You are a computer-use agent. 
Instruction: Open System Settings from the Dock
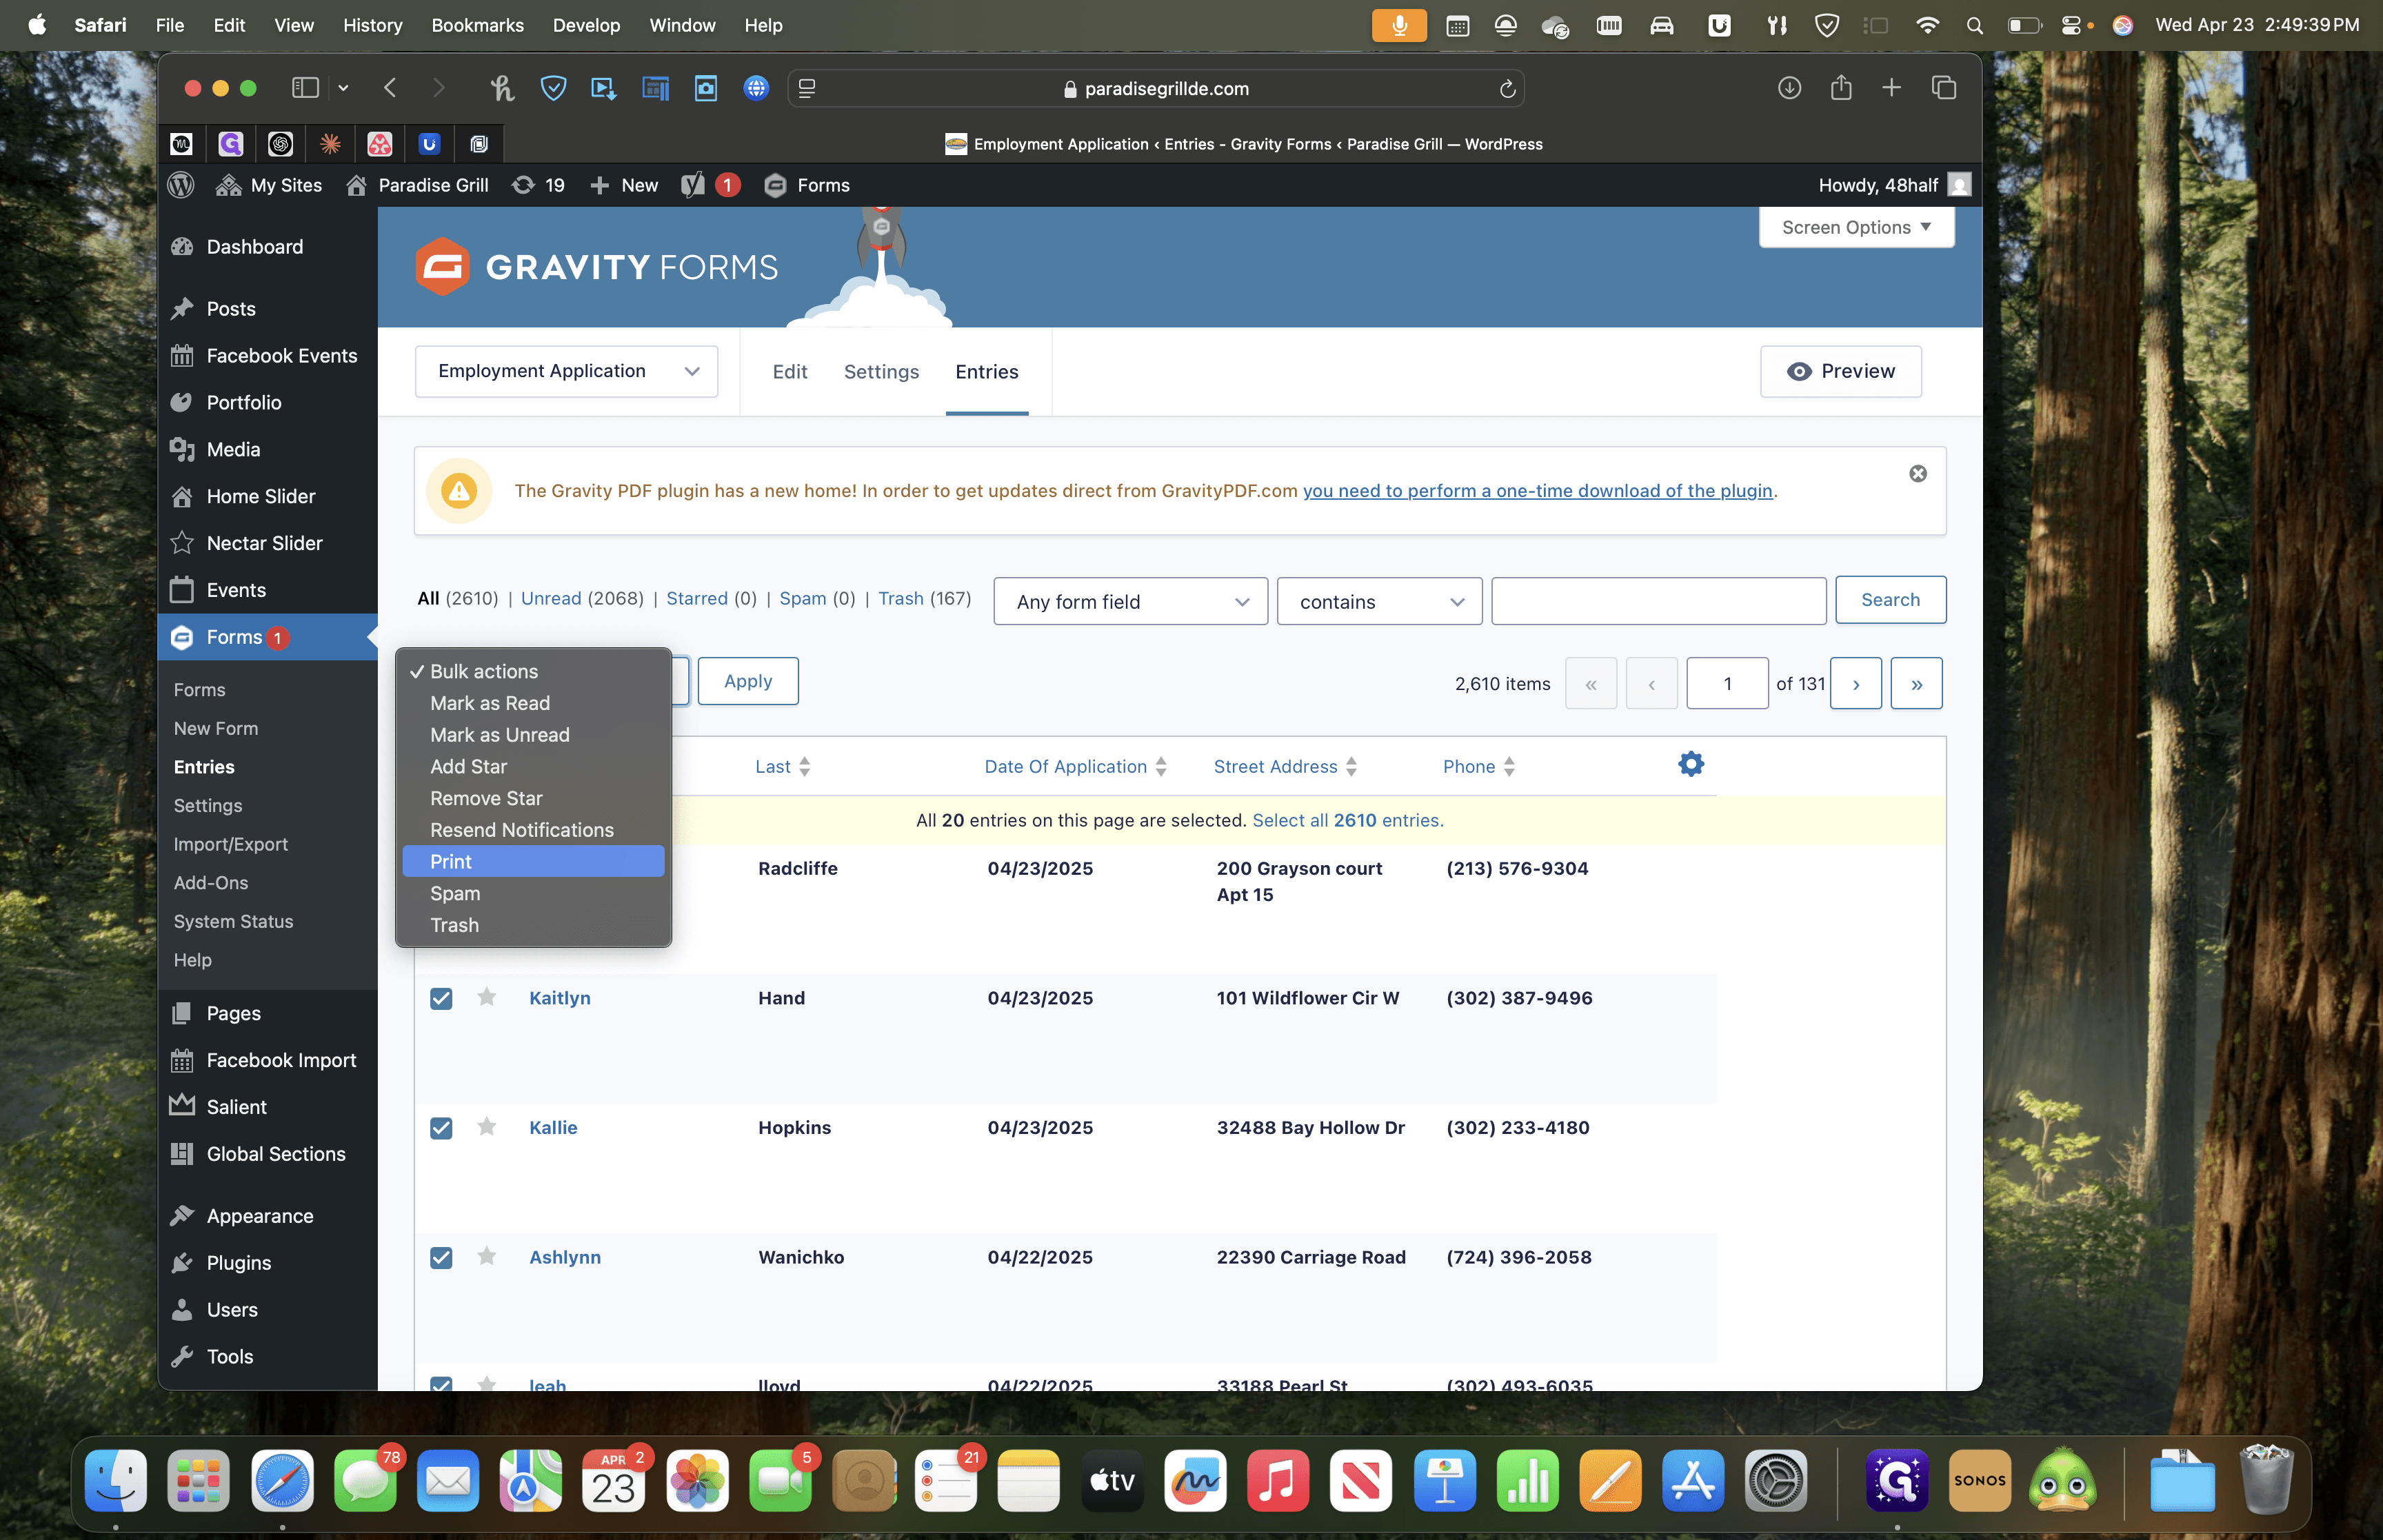pos(1775,1480)
